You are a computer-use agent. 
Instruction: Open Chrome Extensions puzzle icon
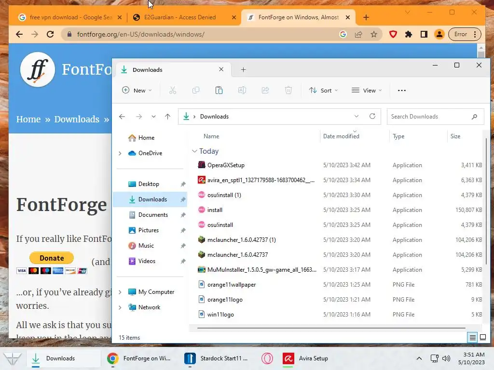pyautogui.click(x=409, y=34)
